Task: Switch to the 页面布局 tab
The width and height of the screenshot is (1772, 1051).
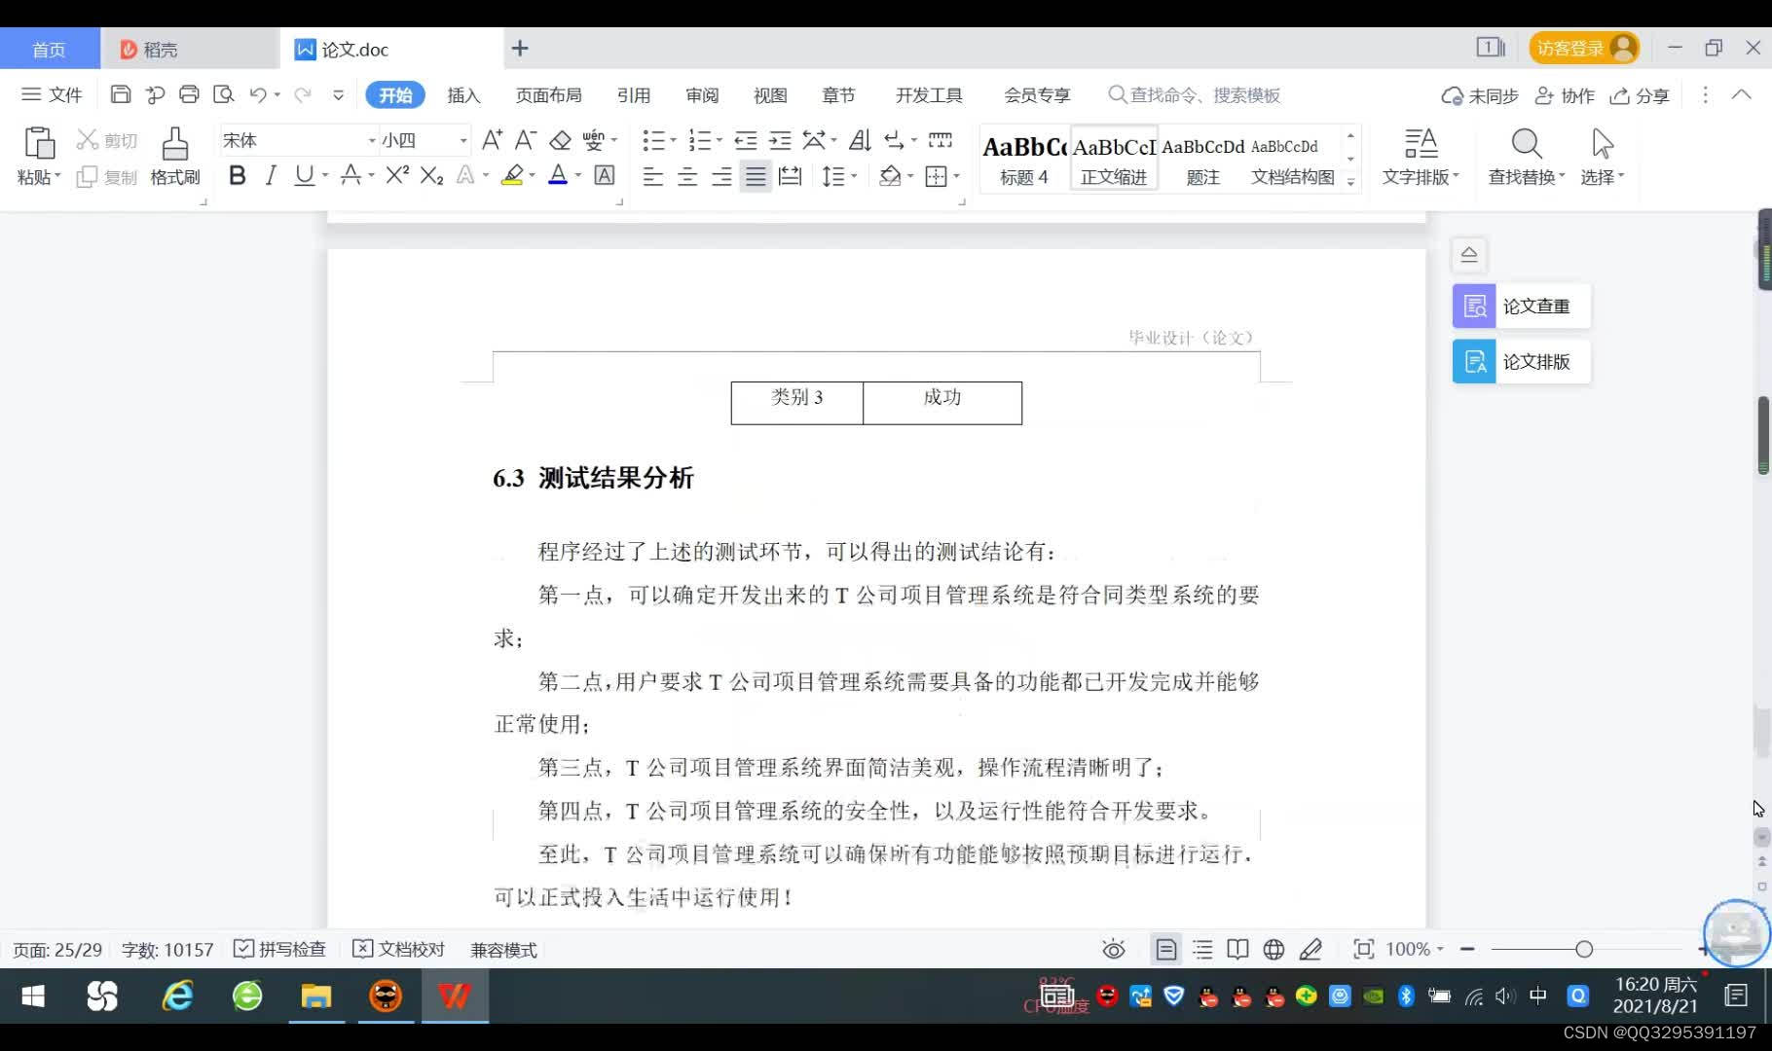Action: pos(548,95)
